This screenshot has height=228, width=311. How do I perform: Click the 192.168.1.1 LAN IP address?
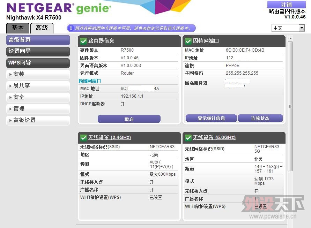pyautogui.click(x=132, y=96)
